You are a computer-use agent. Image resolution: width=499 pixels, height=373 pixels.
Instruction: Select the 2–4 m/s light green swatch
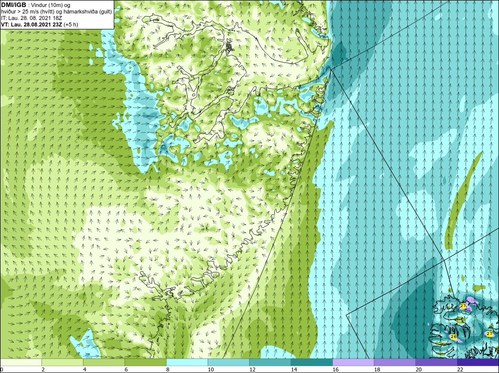[62, 363]
